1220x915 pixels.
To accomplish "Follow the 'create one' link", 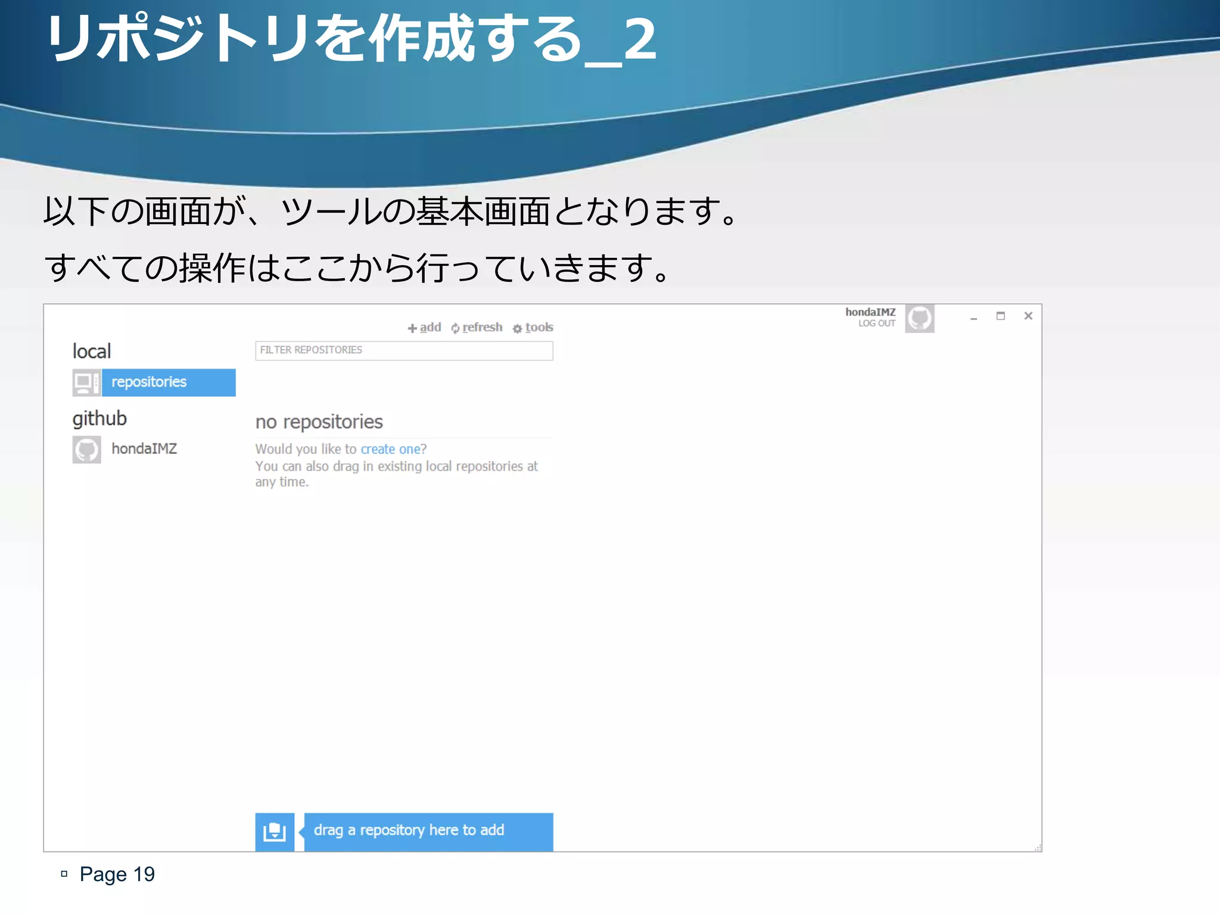I will (x=390, y=449).
